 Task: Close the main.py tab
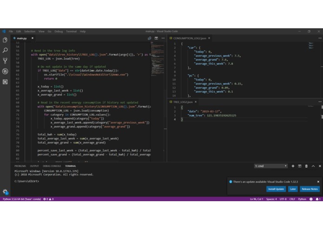(33, 38)
